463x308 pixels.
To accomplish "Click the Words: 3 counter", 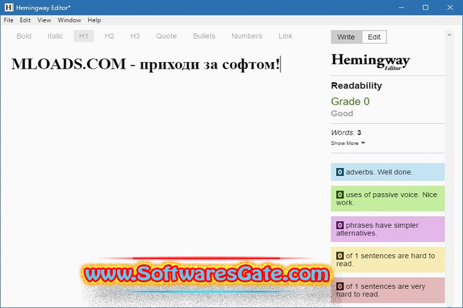I will [x=346, y=133].
